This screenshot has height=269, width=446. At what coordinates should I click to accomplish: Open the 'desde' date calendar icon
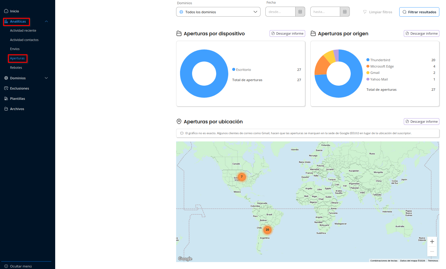click(300, 12)
